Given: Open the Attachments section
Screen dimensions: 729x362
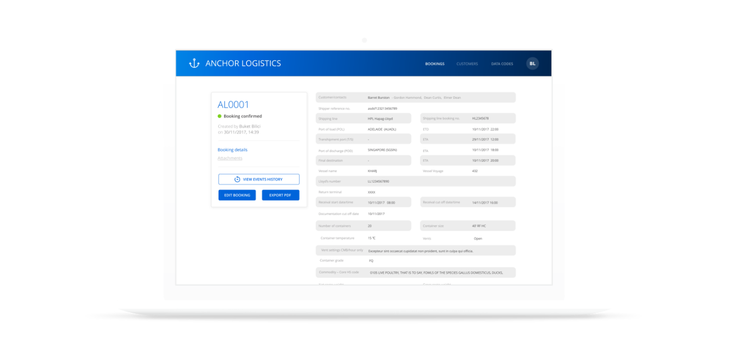Looking at the screenshot, I should point(230,158).
